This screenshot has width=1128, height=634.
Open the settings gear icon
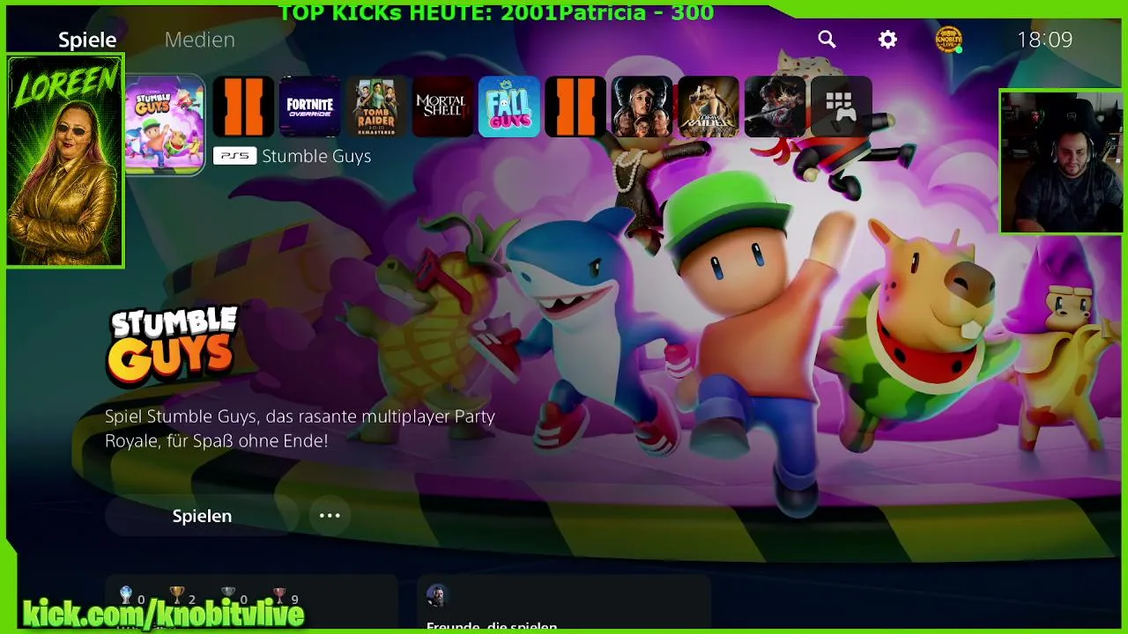pyautogui.click(x=887, y=40)
